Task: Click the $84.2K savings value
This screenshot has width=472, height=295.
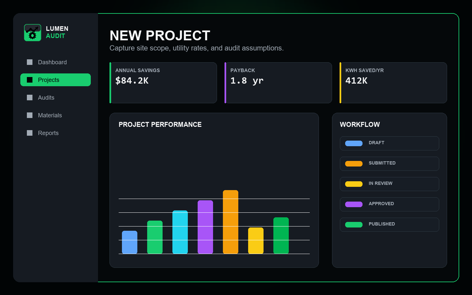Action: pos(132,81)
